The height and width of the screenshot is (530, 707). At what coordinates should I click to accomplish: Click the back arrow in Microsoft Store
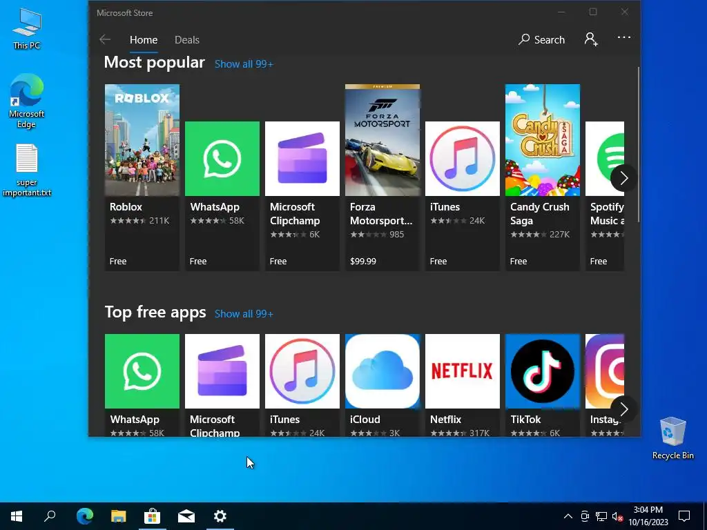click(105, 39)
